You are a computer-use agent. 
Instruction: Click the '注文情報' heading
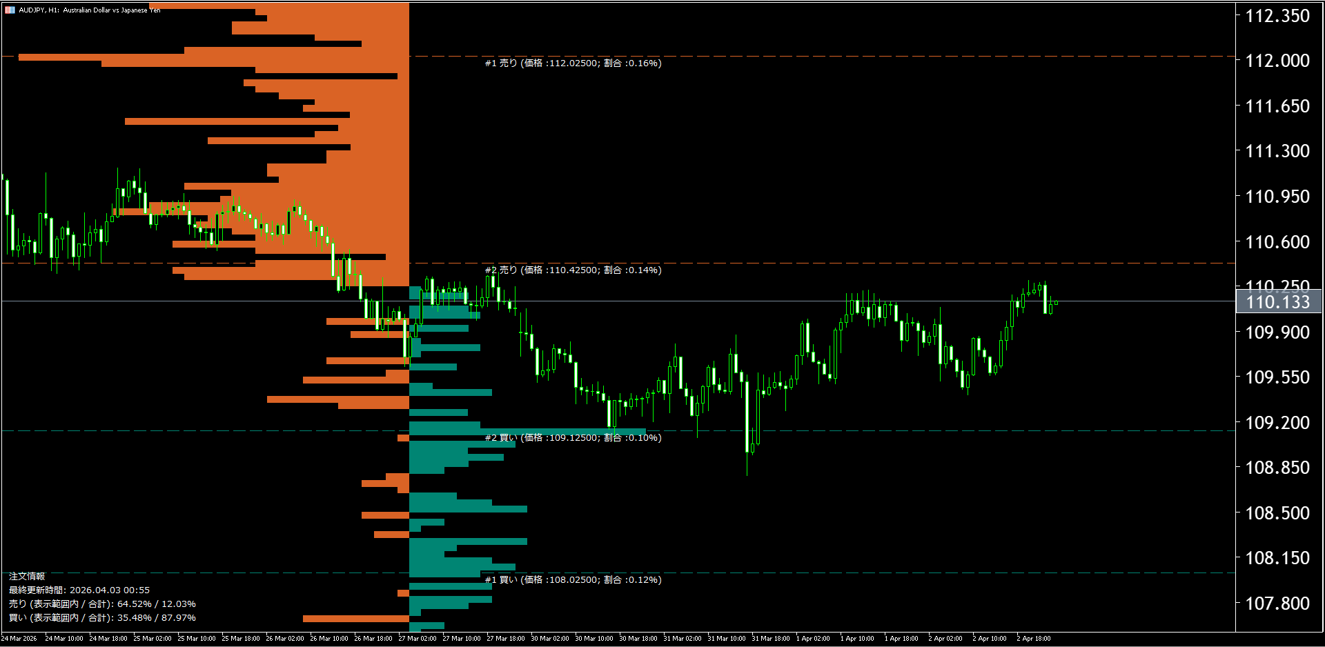pyautogui.click(x=27, y=576)
